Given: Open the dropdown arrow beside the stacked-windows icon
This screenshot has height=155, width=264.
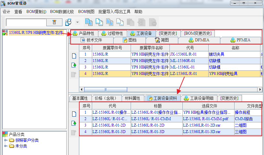Looking at the screenshot, I should coord(77,22).
